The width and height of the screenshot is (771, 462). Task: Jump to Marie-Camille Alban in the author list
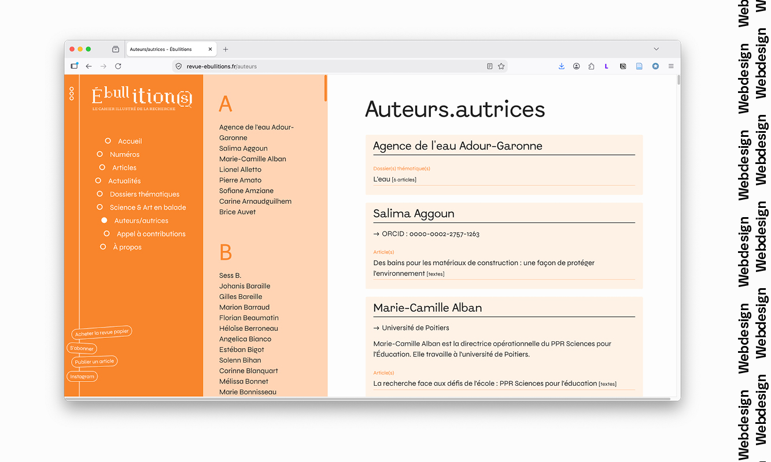point(253,159)
